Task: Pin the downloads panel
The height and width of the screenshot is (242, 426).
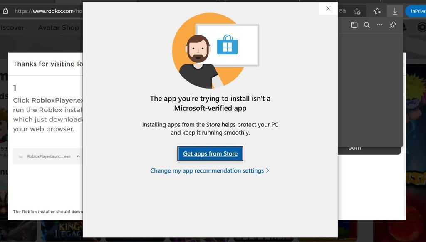Action: point(392,25)
